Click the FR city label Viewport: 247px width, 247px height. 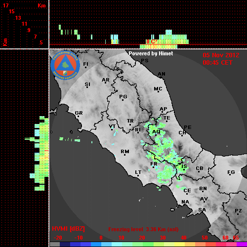pyautogui.click(x=154, y=164)
